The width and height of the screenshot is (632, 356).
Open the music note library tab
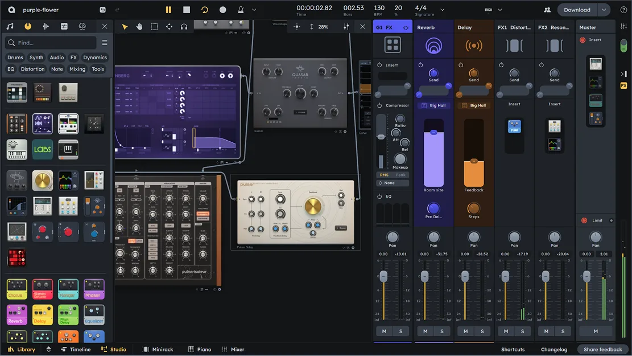(x=10, y=26)
